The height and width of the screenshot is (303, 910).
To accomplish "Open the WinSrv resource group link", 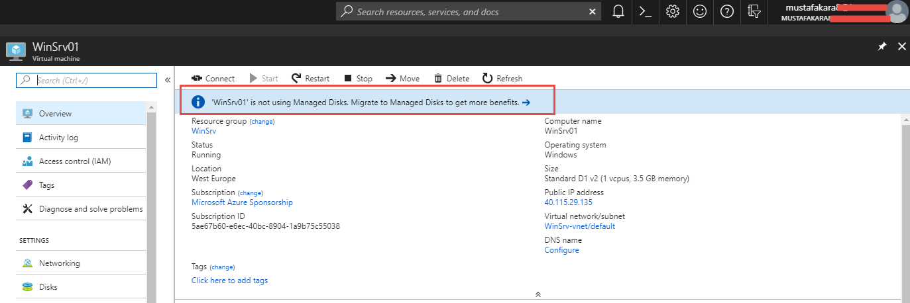I will click(x=203, y=131).
